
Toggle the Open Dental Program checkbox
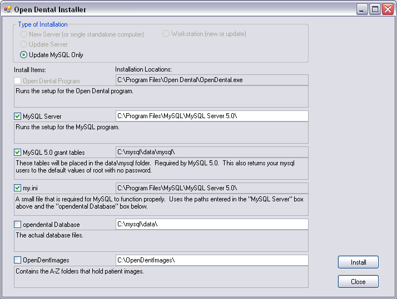pyautogui.click(x=17, y=81)
